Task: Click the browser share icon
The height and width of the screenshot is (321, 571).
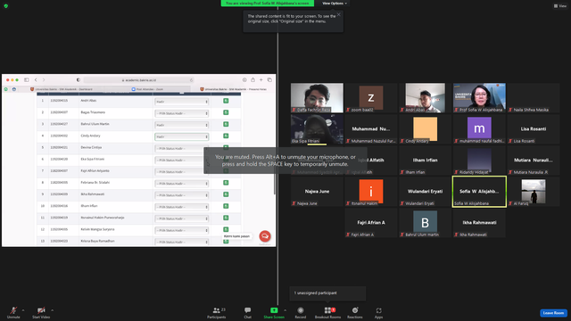Action: [252, 79]
